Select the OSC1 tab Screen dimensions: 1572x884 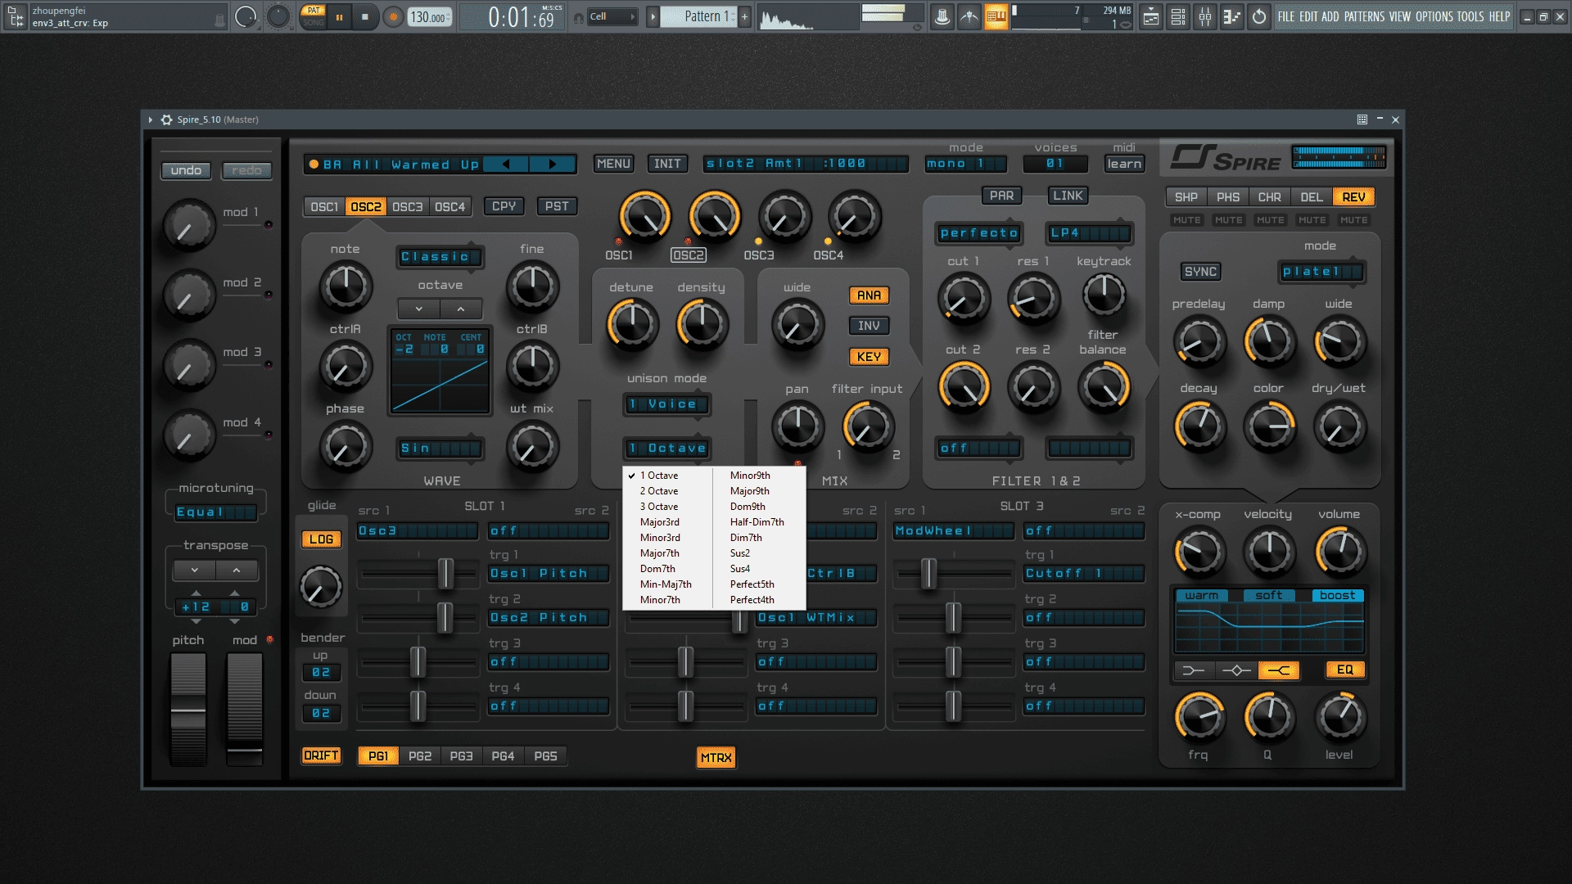pyautogui.click(x=324, y=206)
